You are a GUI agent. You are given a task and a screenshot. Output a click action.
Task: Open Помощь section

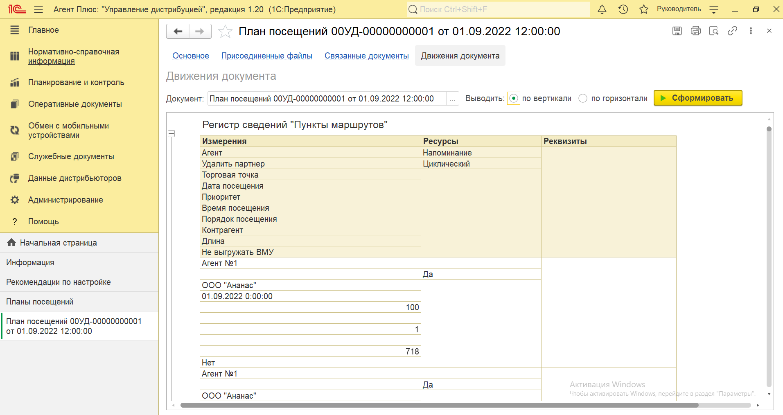pyautogui.click(x=43, y=221)
